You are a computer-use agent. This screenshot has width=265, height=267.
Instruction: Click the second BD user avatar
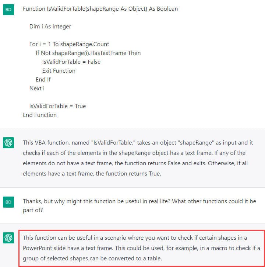pos(8,202)
